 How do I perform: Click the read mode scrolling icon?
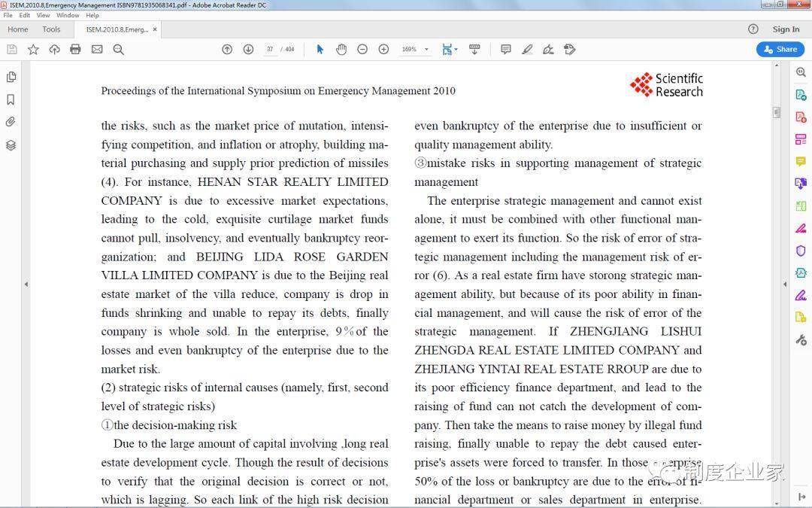(474, 49)
